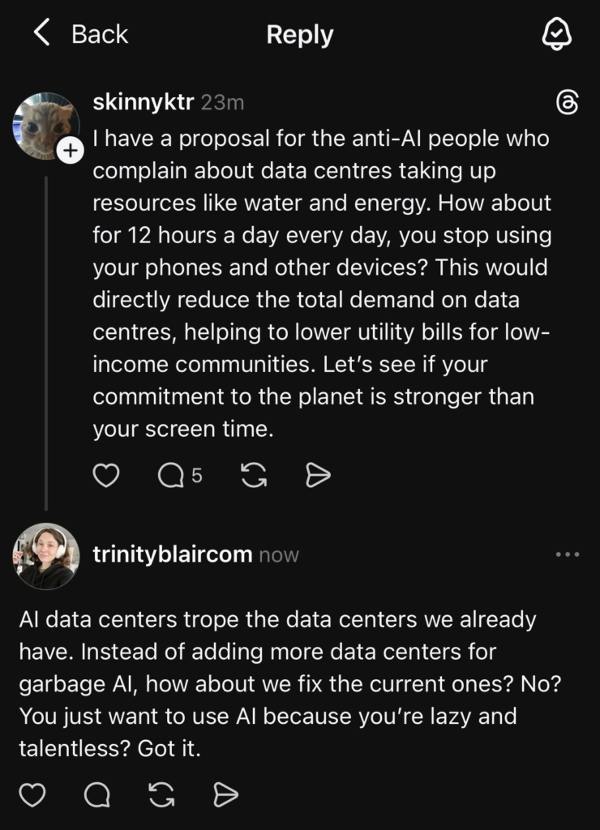Follow skinnyktr via the plus badge

coord(71,149)
